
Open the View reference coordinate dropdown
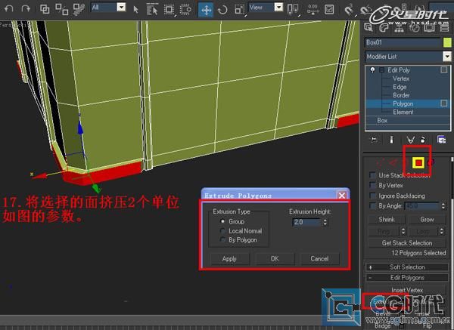click(278, 7)
